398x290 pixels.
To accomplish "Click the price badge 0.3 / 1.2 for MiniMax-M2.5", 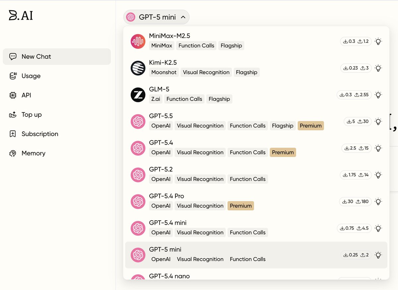I will click(x=356, y=41).
